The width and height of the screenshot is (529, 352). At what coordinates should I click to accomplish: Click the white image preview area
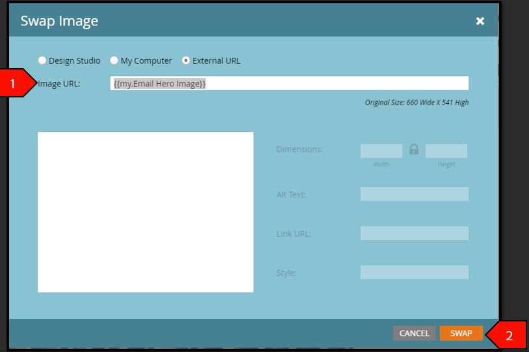(x=146, y=212)
